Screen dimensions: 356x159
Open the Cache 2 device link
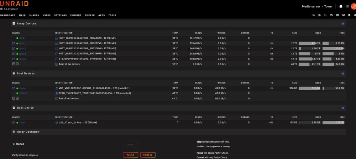pyautogui.click(x=23, y=93)
